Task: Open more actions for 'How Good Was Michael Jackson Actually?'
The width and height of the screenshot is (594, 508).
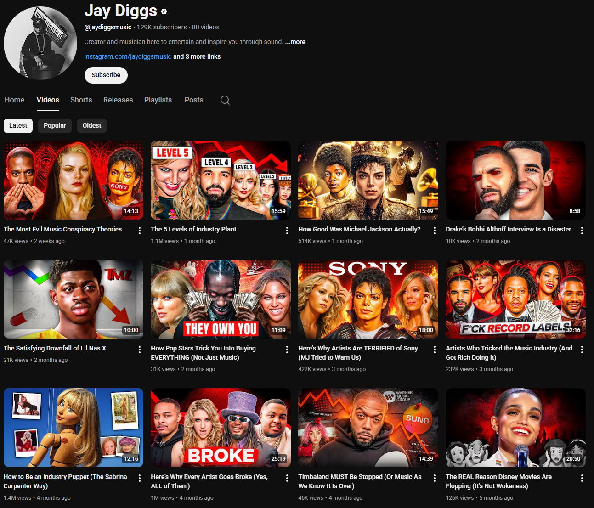Action: [x=435, y=231]
